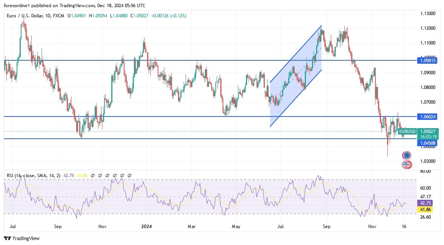Click the 47.17 RSI midline marker

tap(426, 196)
